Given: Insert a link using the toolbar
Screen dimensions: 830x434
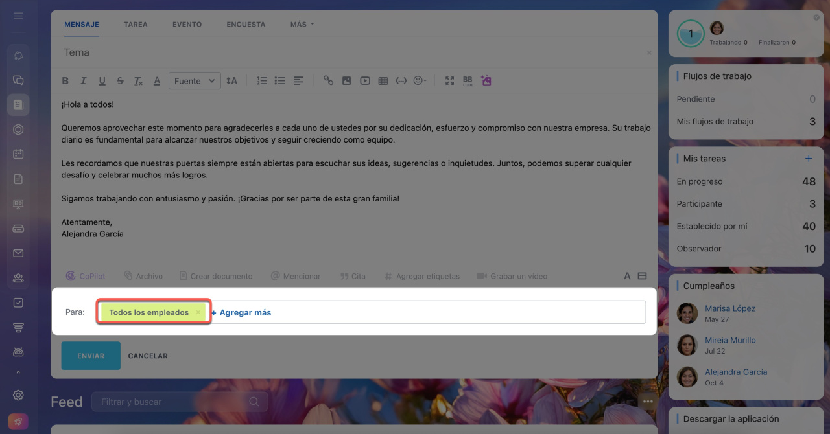Looking at the screenshot, I should (x=328, y=81).
